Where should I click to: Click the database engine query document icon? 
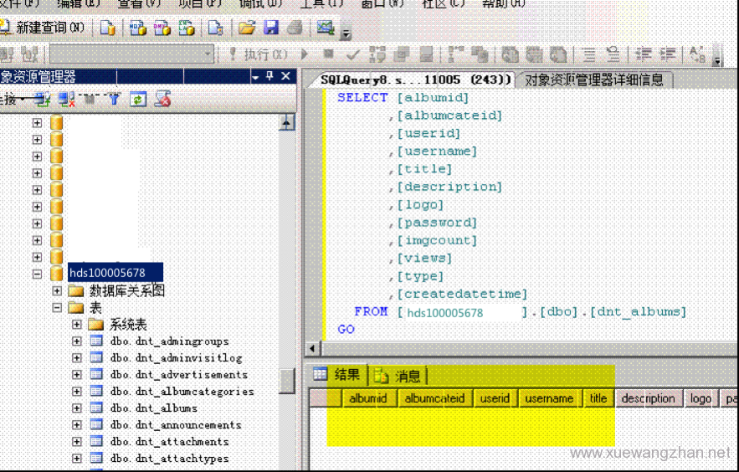[108, 28]
